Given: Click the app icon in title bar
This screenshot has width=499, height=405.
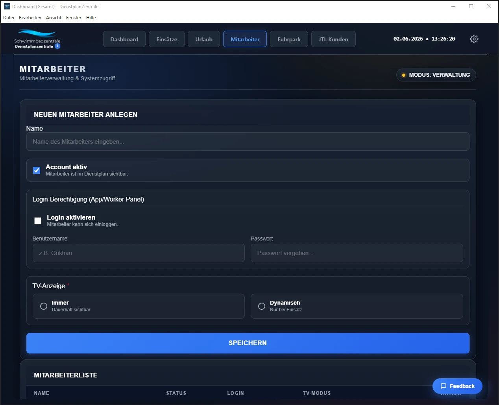Looking at the screenshot, I should (x=7, y=6).
